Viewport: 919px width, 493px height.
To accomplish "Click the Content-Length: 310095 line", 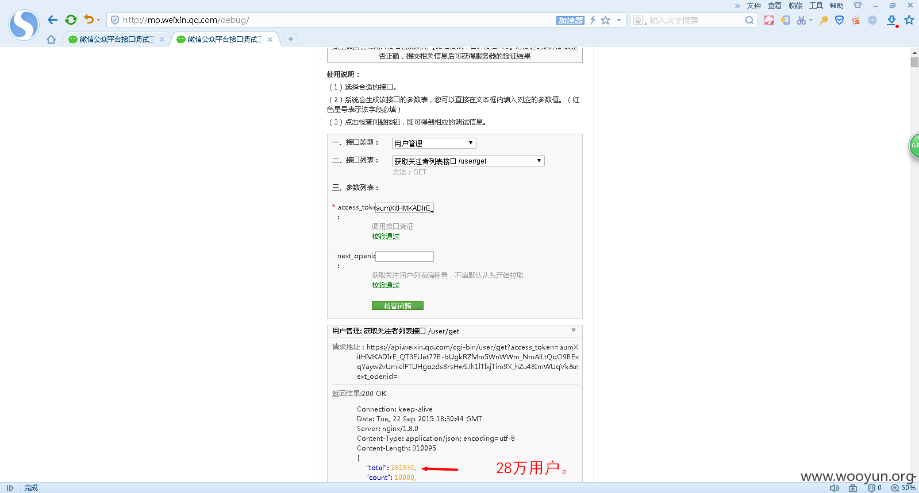I will point(397,448).
